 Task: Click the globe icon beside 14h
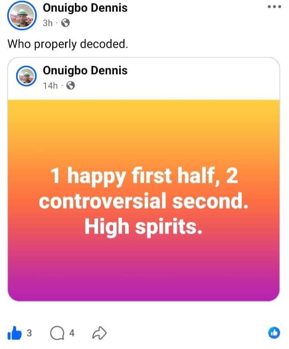click(x=70, y=86)
